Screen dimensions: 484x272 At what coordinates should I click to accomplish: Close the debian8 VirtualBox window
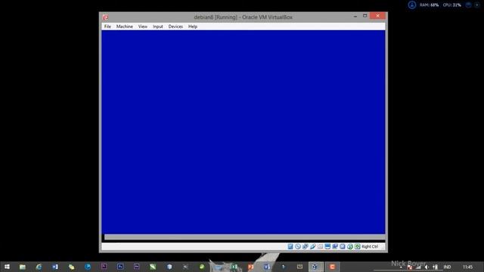tap(378, 16)
